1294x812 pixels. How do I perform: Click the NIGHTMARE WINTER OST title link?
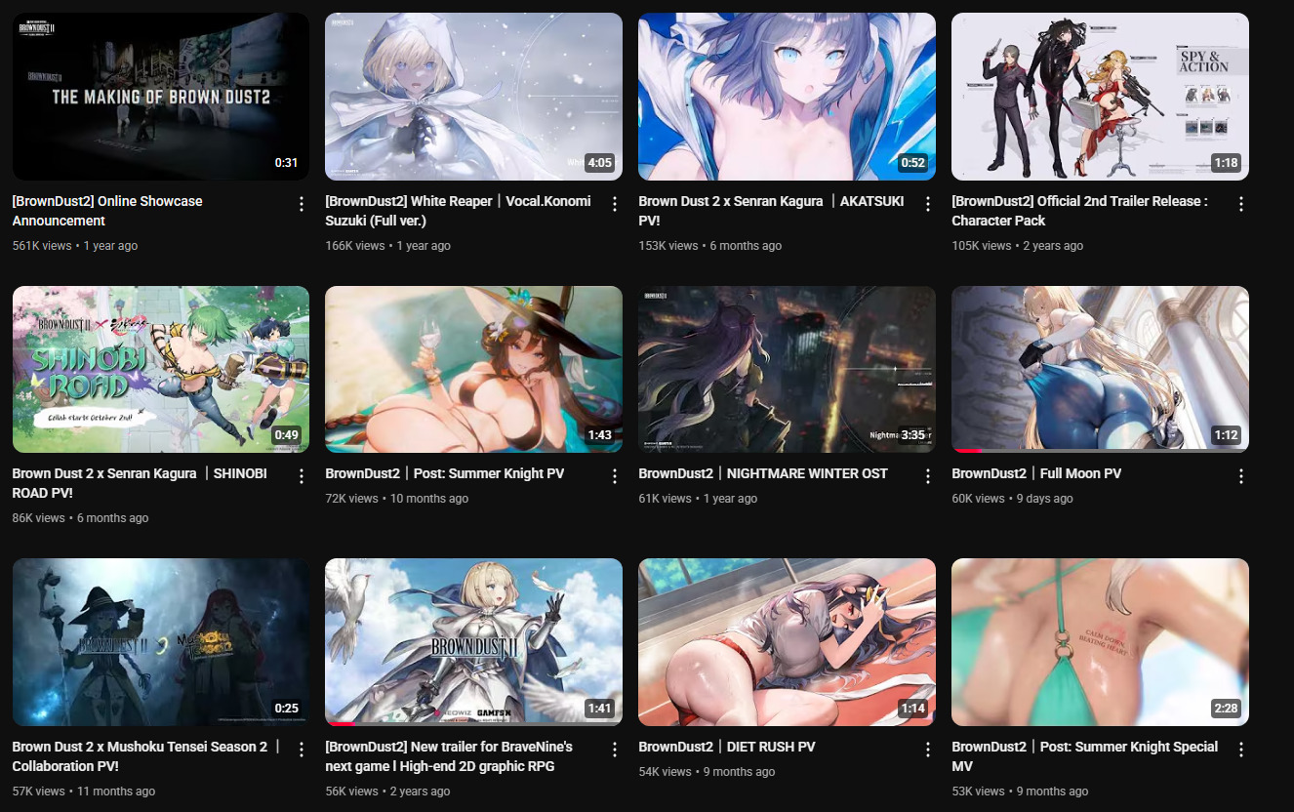pos(762,473)
